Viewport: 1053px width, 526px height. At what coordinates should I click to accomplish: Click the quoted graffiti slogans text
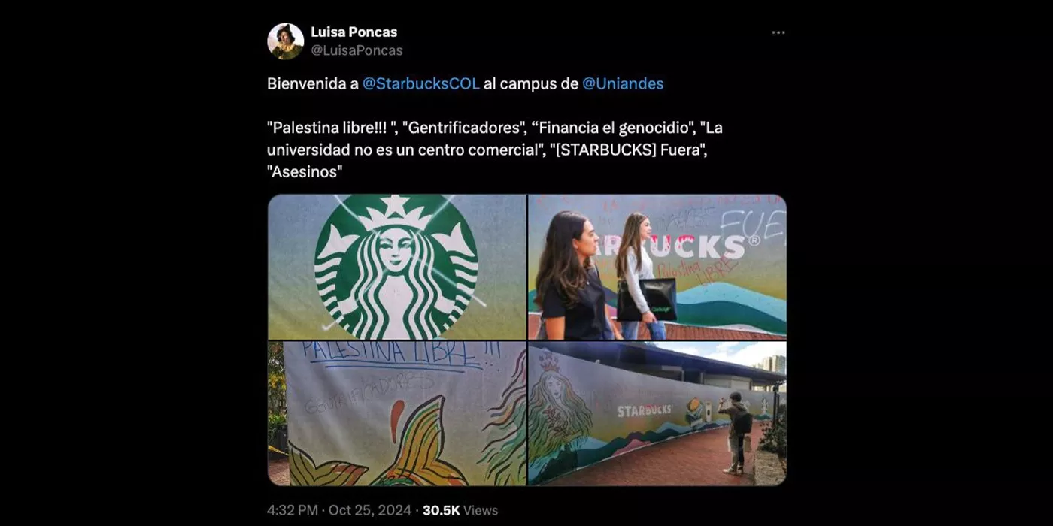[495, 150]
